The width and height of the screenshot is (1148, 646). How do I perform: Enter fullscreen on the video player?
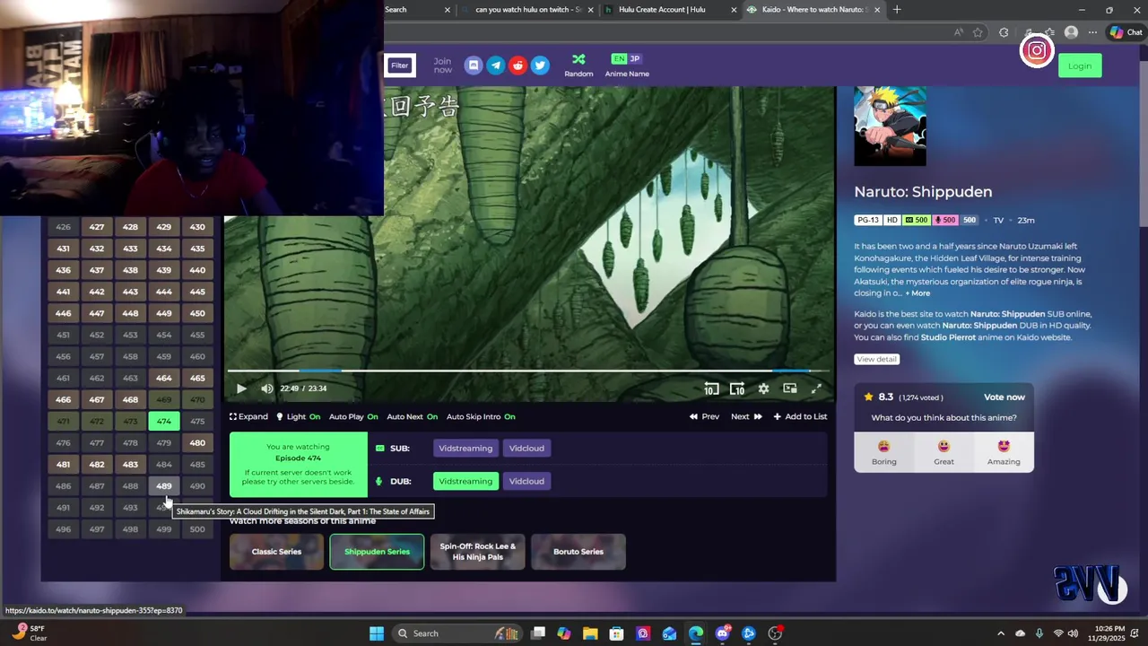[x=816, y=388]
